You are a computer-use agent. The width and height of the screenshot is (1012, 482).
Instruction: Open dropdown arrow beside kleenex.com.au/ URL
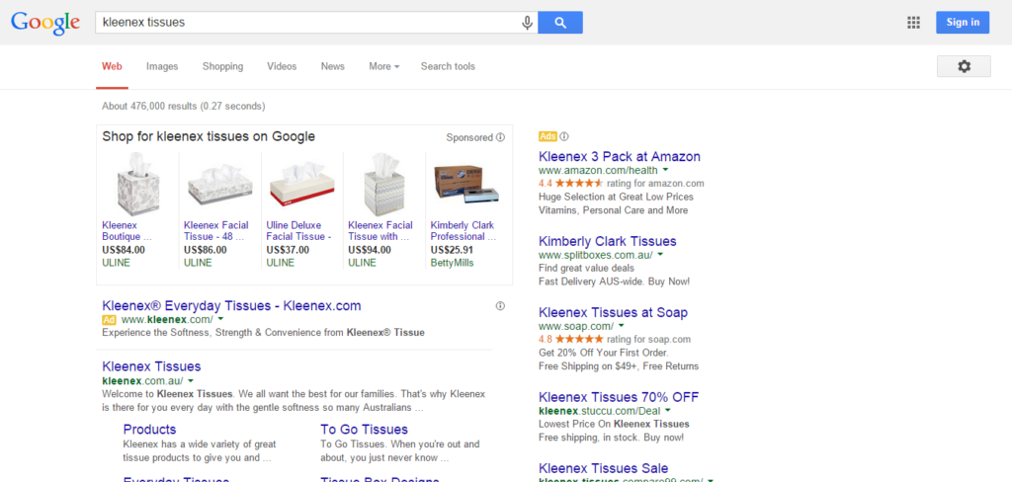(x=190, y=381)
